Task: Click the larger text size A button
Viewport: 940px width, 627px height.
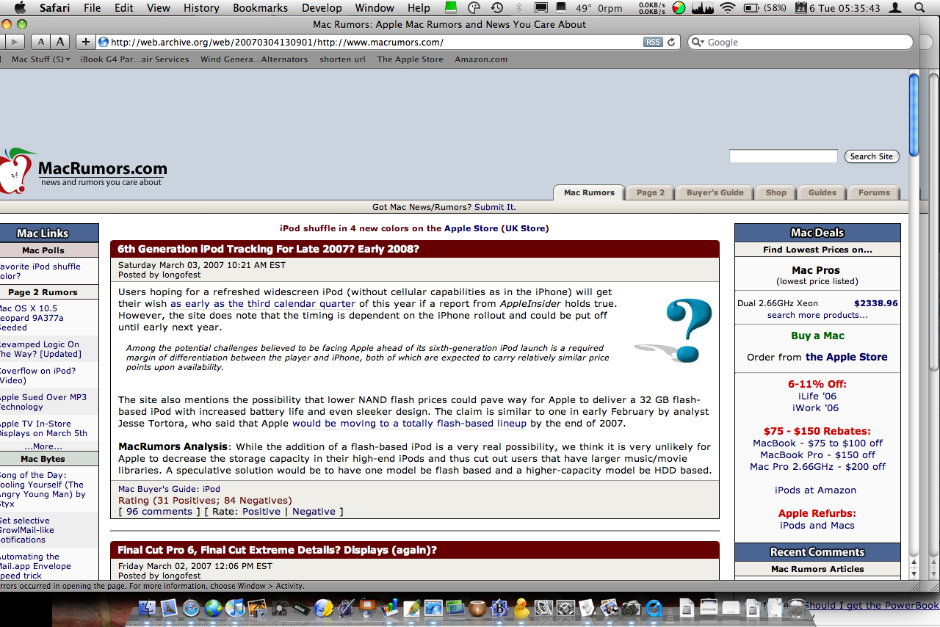Action: 60,42
